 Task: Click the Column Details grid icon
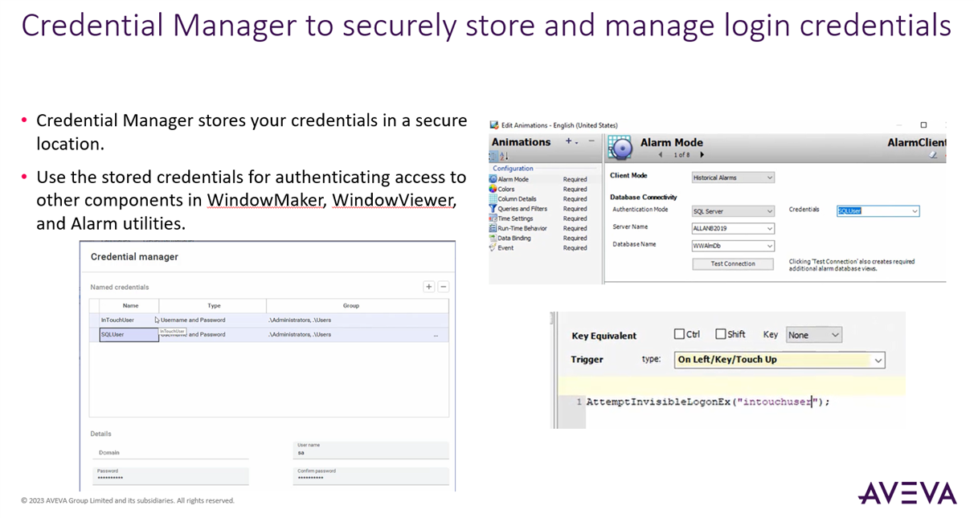(493, 198)
